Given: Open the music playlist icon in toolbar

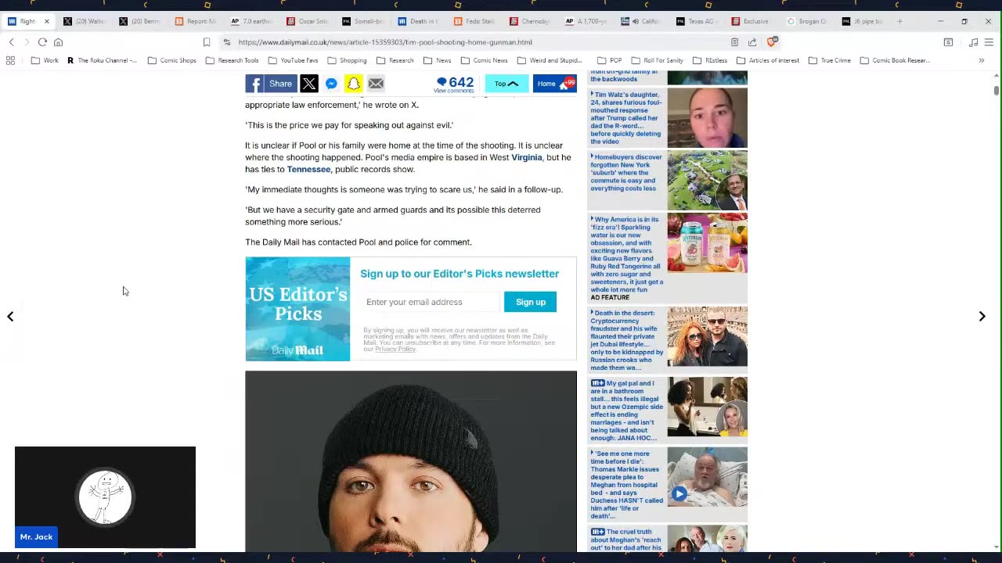Looking at the screenshot, I should 973,42.
